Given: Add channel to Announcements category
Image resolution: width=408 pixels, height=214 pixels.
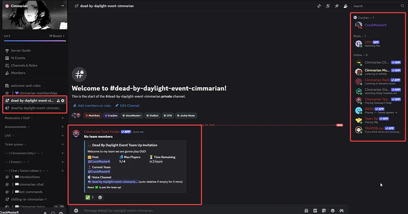Looking at the screenshot, I should pos(63,127).
